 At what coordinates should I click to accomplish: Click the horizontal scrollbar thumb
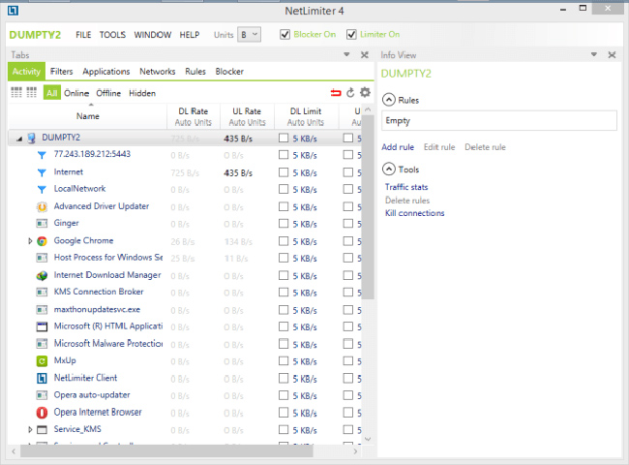point(166,451)
